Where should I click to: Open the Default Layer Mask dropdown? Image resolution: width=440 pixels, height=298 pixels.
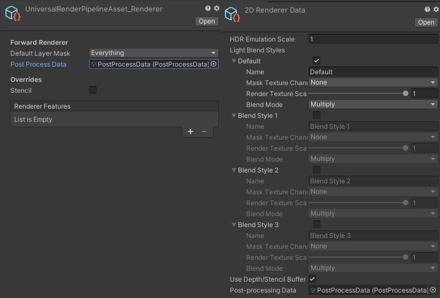tap(154, 53)
